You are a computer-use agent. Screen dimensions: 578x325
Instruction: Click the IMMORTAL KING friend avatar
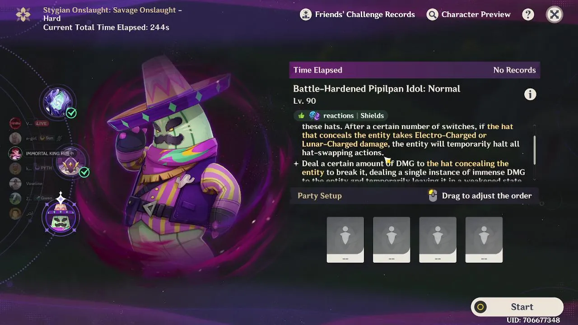pos(15,153)
